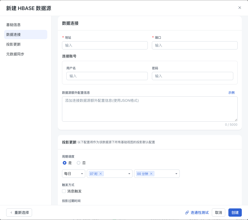Click the 地址 input field

pyautogui.click(x=105, y=45)
